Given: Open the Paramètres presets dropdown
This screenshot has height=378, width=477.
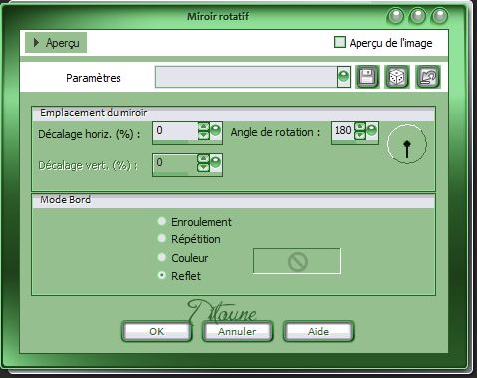Looking at the screenshot, I should [x=344, y=77].
